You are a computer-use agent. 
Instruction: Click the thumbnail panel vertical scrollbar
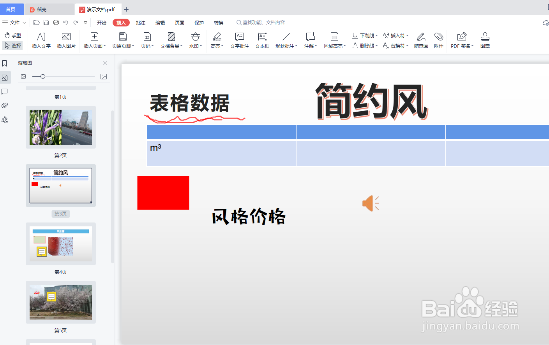pos(113,187)
